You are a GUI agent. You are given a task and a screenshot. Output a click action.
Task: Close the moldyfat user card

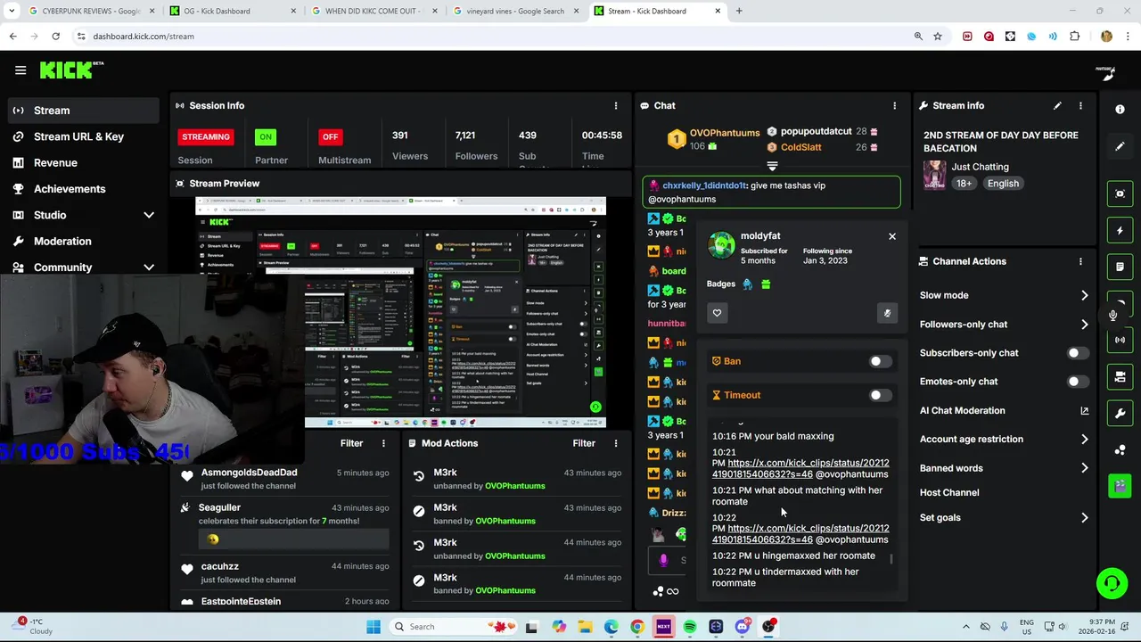click(891, 236)
